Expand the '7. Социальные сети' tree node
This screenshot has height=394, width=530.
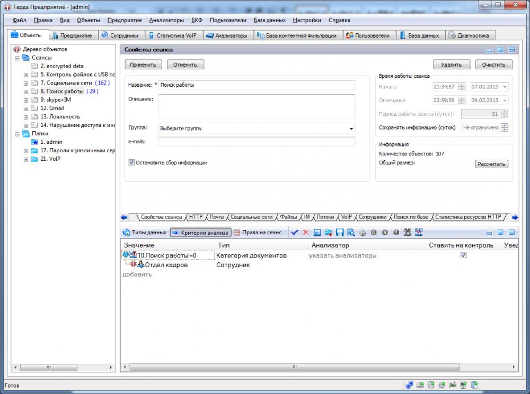coord(26,83)
